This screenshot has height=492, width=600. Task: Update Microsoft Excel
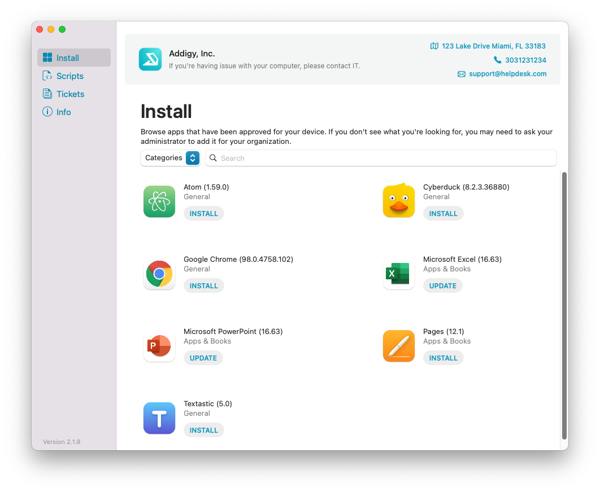[443, 286]
